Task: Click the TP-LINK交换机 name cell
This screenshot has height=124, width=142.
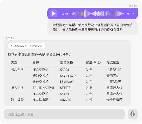Action: click(x=43, y=88)
